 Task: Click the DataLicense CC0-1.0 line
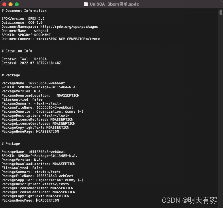point(22,23)
